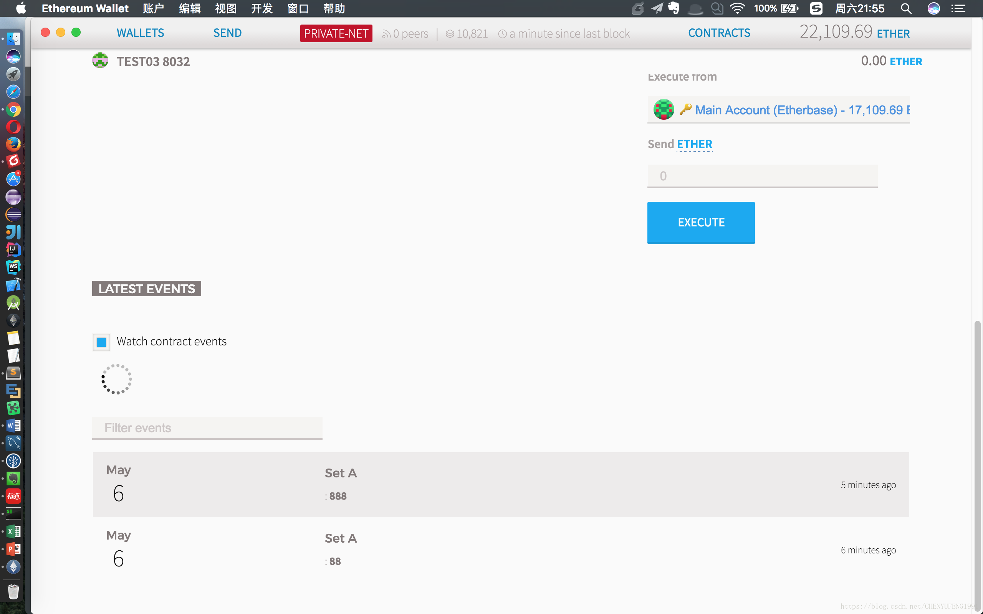Click the WALLETS navigation icon

140,33
